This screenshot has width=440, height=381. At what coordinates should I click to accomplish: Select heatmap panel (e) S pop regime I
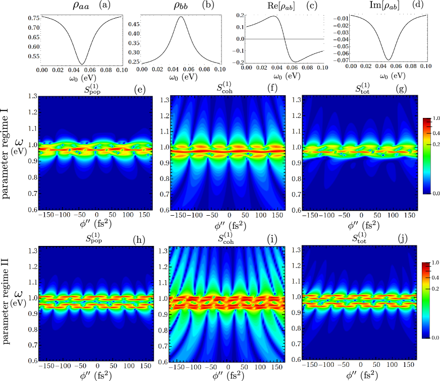(95, 153)
